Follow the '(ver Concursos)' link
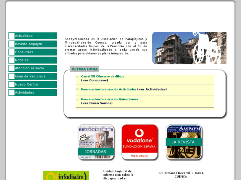Screen dimensions: 241x180 (x=94, y=80)
